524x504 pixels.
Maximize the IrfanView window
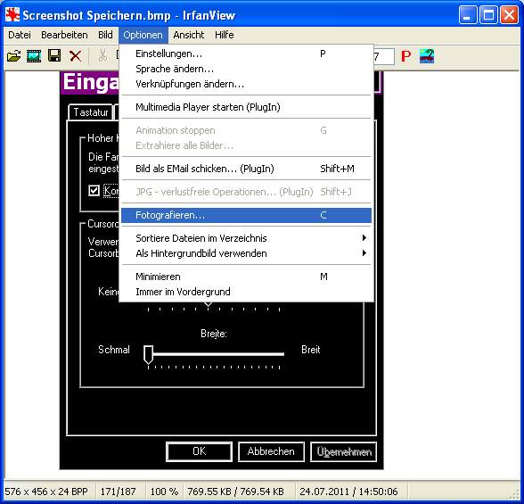pos(488,15)
